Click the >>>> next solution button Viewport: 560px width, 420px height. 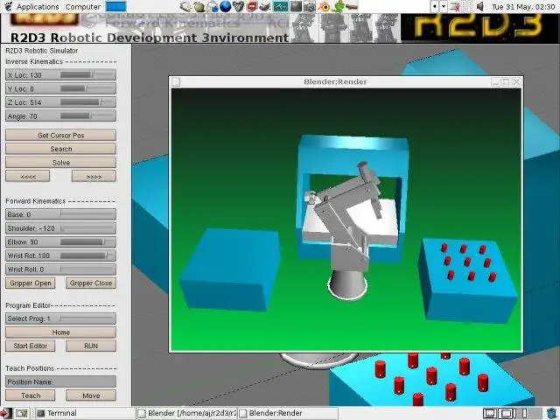point(94,177)
